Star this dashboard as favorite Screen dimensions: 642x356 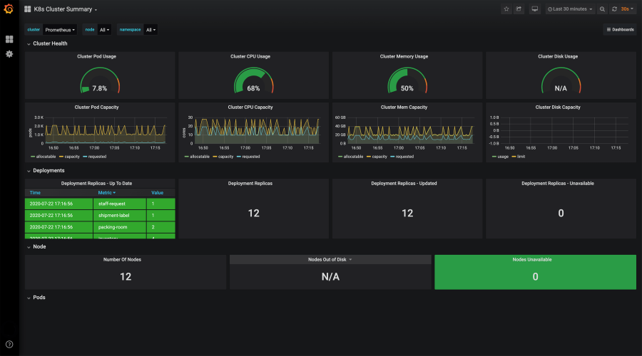pyautogui.click(x=506, y=9)
